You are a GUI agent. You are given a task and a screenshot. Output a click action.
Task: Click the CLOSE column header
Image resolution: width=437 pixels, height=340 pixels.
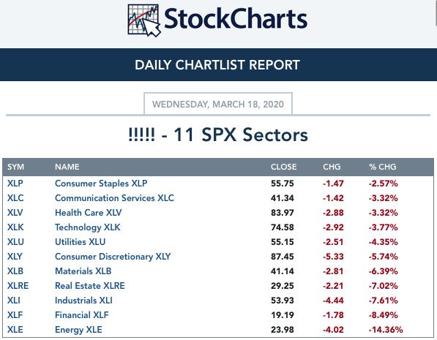283,167
